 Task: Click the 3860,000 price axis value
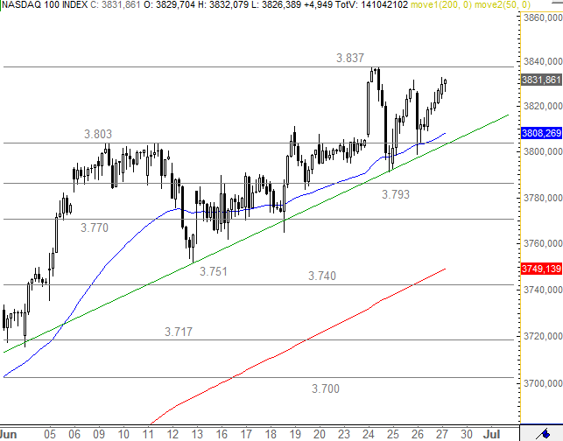tap(543, 17)
